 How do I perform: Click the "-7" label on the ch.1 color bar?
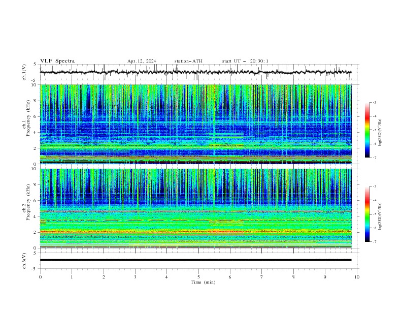coord(375,158)
